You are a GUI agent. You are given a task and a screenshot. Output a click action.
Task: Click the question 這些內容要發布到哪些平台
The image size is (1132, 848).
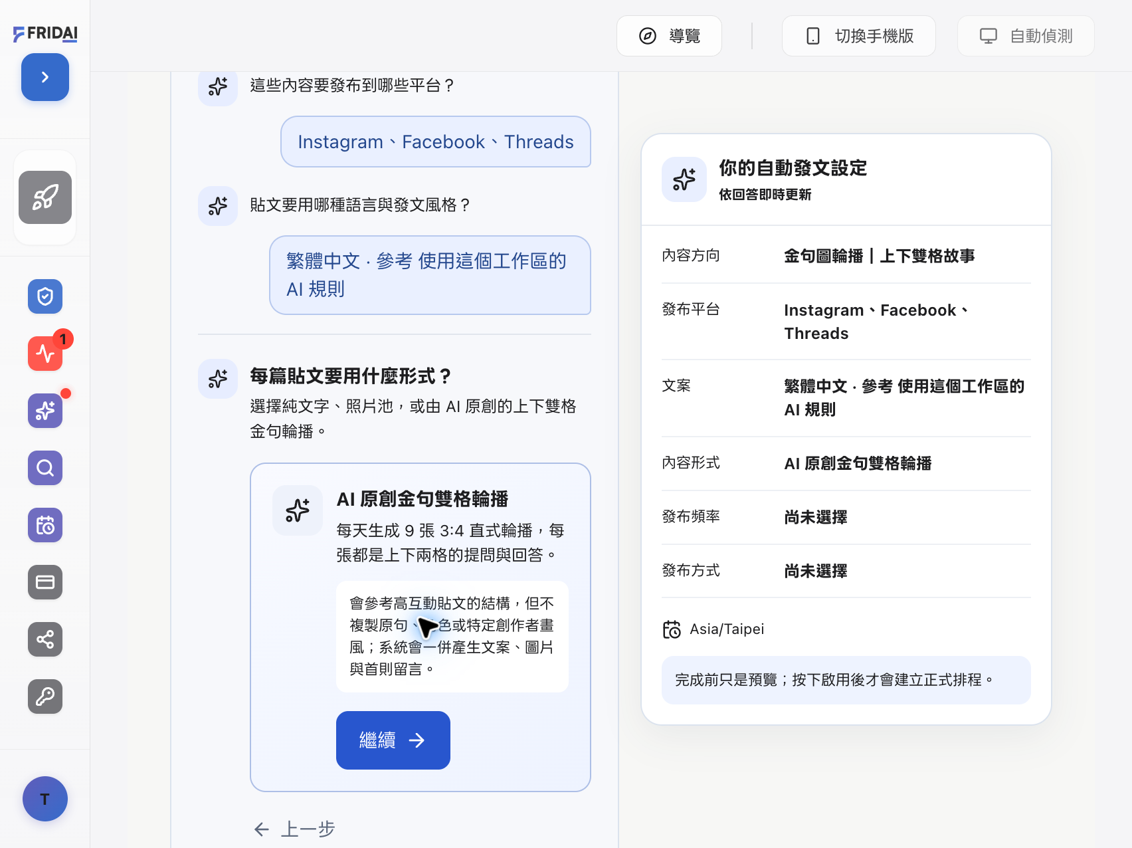353,85
